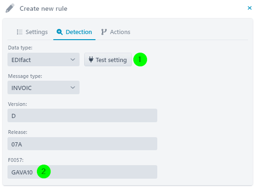256x188 pixels.
Task: Focus the Version field containing D
Action: point(82,116)
